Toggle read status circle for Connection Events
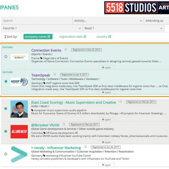169x169 pixels. coord(6,57)
